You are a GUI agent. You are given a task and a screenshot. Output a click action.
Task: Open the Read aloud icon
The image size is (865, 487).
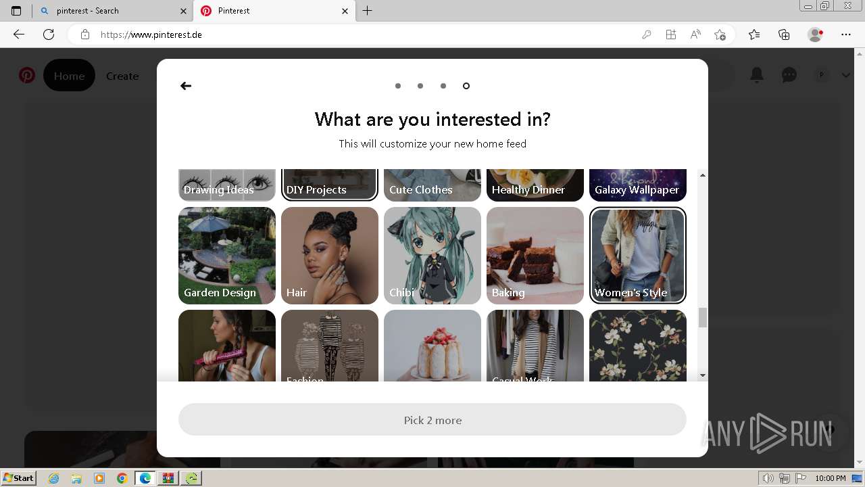click(x=695, y=34)
